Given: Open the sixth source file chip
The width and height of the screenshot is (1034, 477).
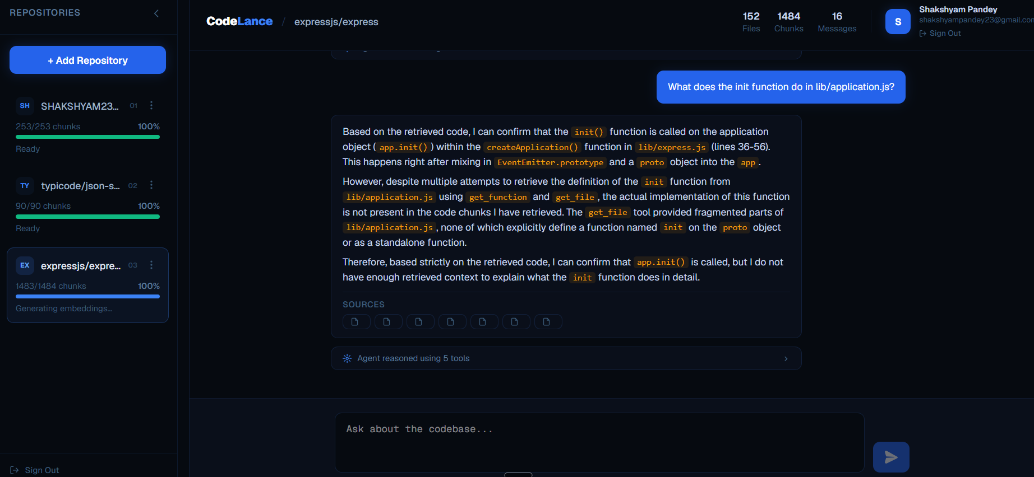Looking at the screenshot, I should pos(516,321).
